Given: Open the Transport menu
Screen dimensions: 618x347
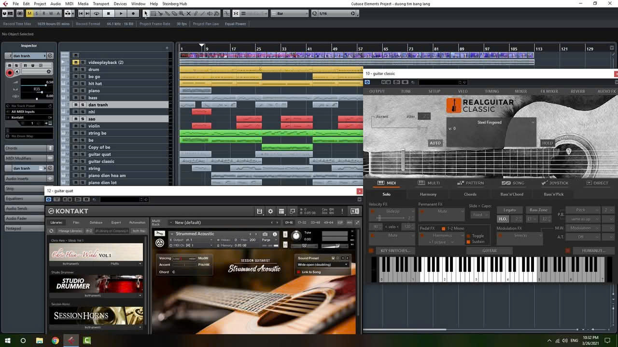Looking at the screenshot, I should pyautogui.click(x=101, y=4).
